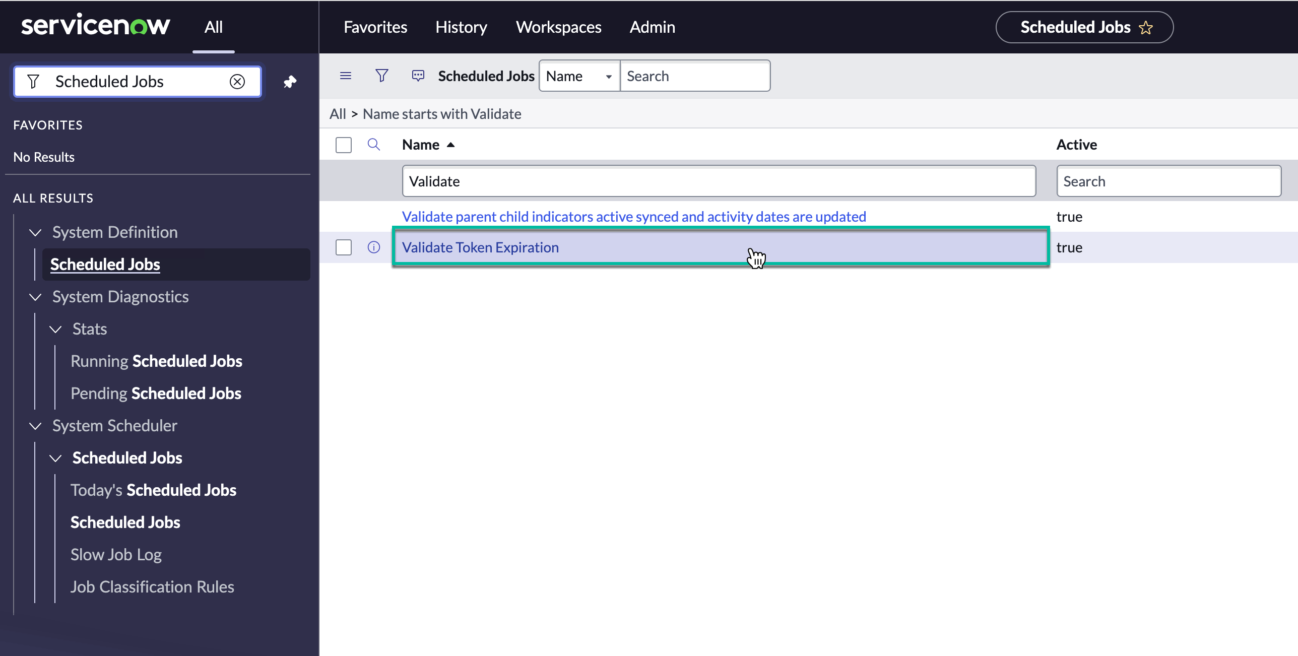The image size is (1298, 656).
Task: Click inside the Active column search field
Action: tap(1168, 181)
